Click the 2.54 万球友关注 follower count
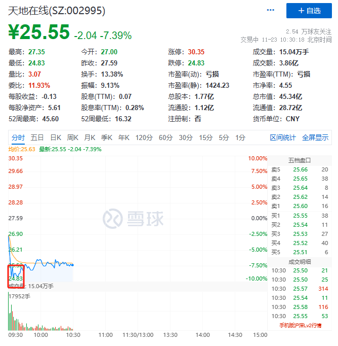The image size is (338, 346). coord(309,31)
